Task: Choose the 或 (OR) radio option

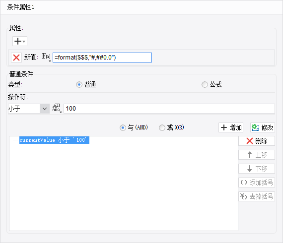Action: 162,127
